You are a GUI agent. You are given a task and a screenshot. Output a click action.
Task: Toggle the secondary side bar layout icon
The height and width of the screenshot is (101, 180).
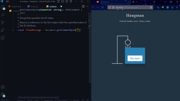pos(67,1)
